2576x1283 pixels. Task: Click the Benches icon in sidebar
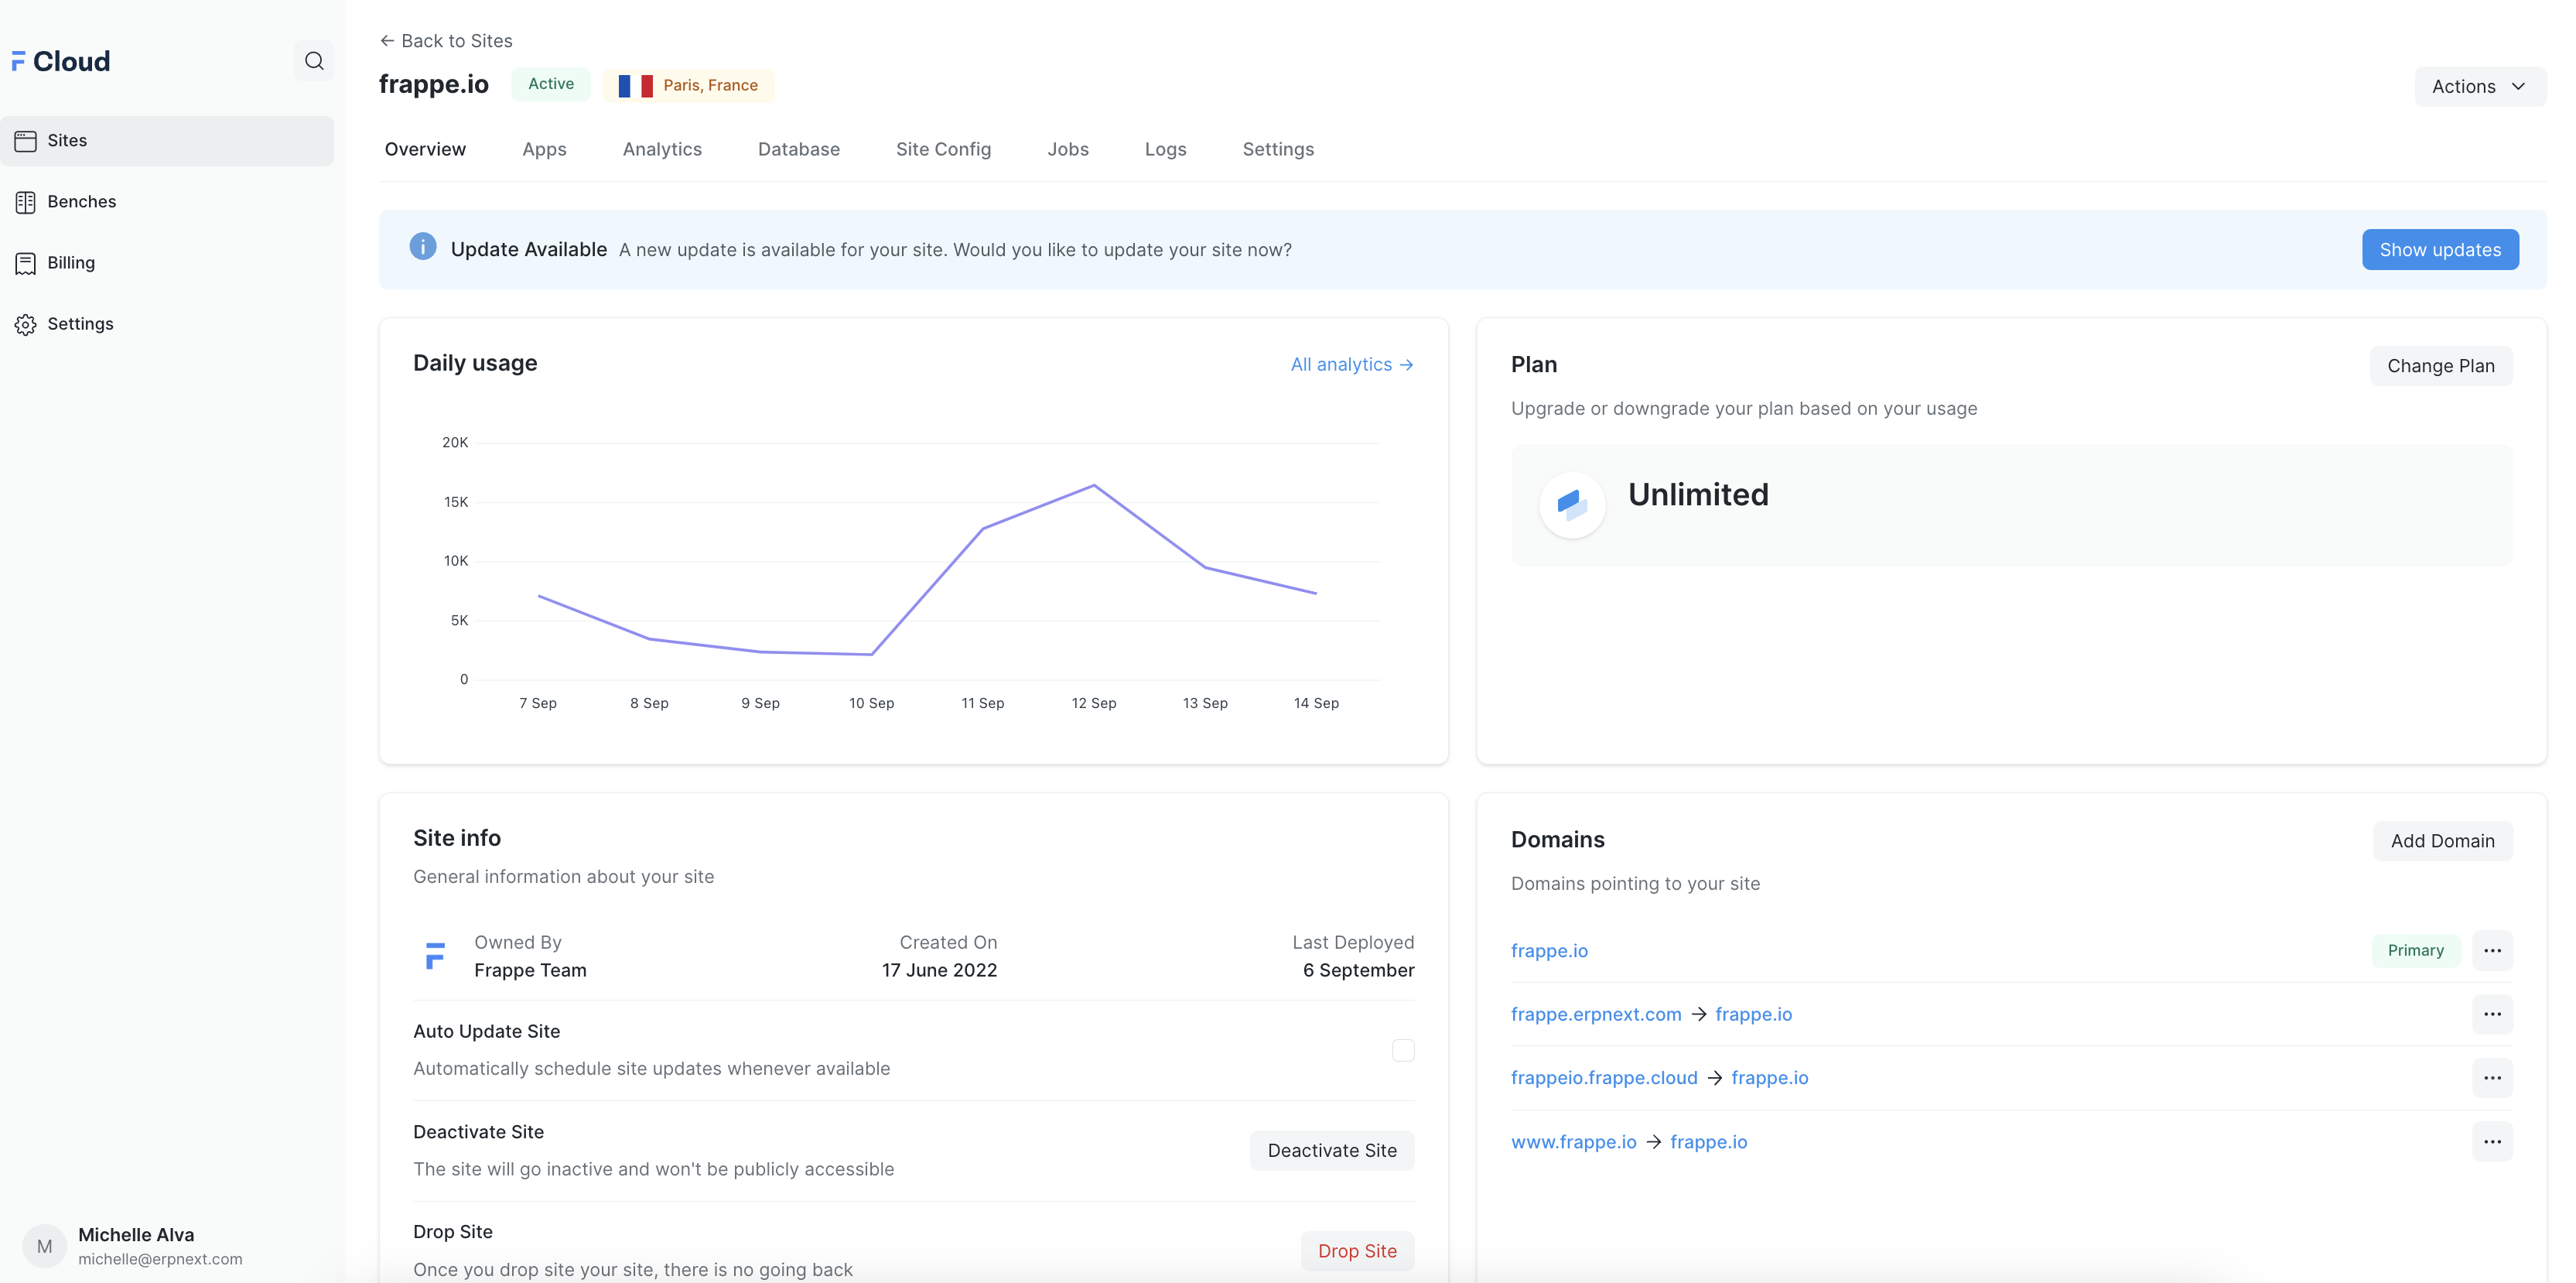point(26,202)
